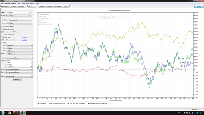Image resolution: width=204 pixels, height=115 pixels.
Task: Switch to the Statistics tab
Action: [50, 6]
